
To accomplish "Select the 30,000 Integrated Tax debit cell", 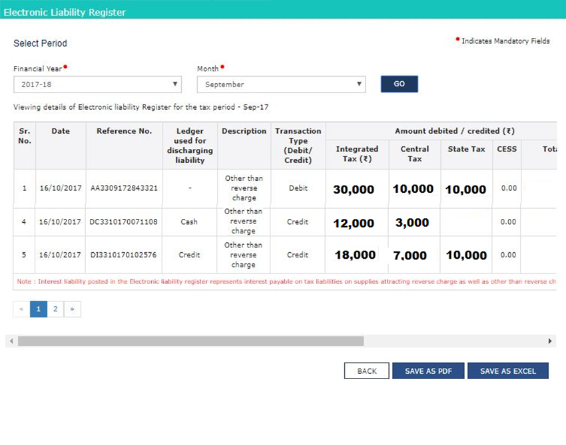I will pos(354,190).
